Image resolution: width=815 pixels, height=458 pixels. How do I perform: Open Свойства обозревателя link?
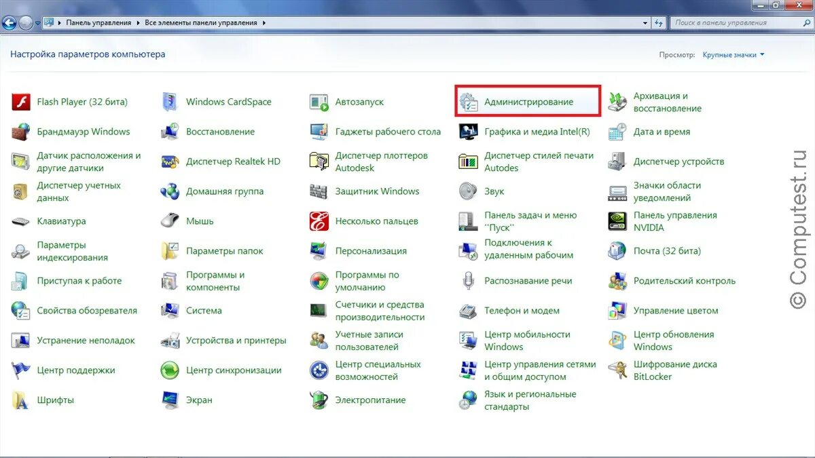87,311
